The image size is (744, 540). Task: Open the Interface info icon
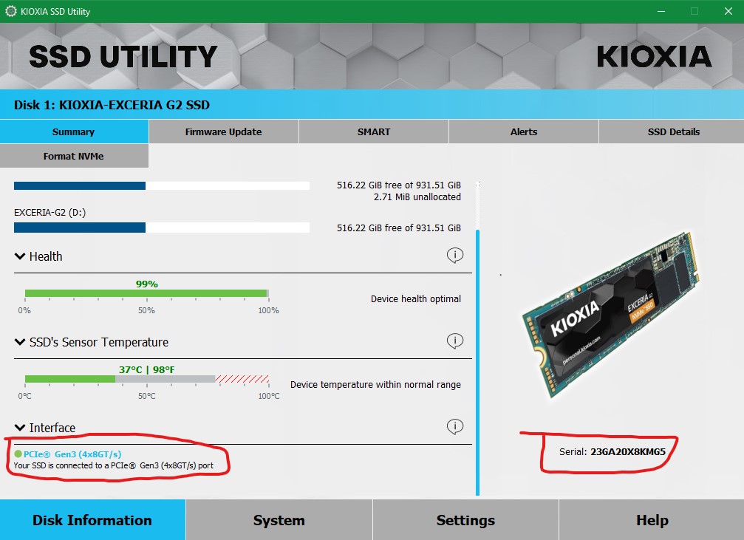pos(454,426)
